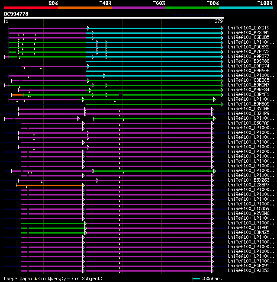Viewport: 277px width, 282px height.
Task: Click the green ~80% legend color segment
Action: pyautogui.click(x=192, y=8)
